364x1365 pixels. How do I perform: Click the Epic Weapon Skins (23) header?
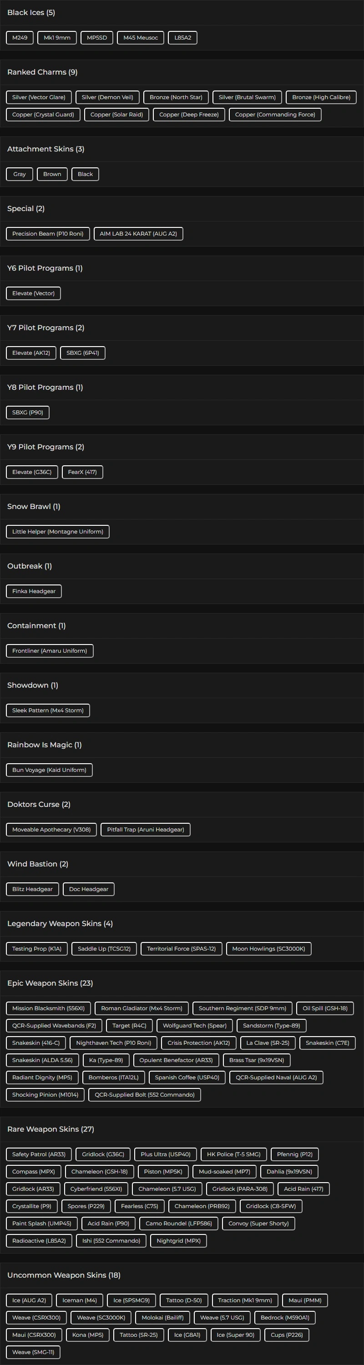[x=51, y=983]
